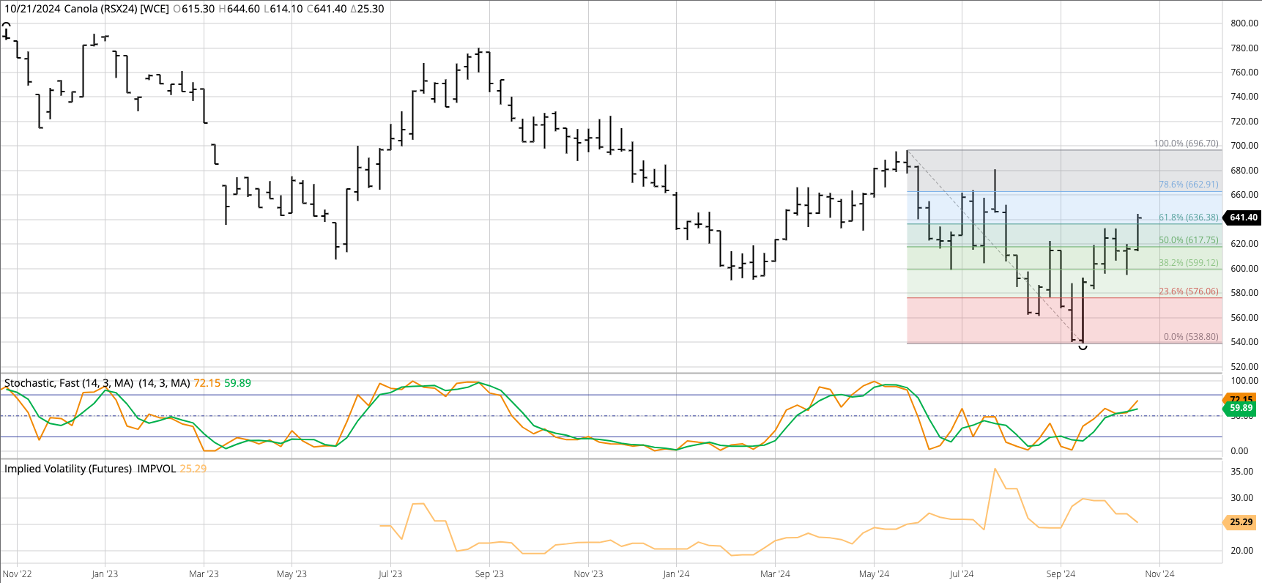Select the 100.0% (696.70) Fibonacci label
Screen dimensions: 1262x583
point(1186,144)
